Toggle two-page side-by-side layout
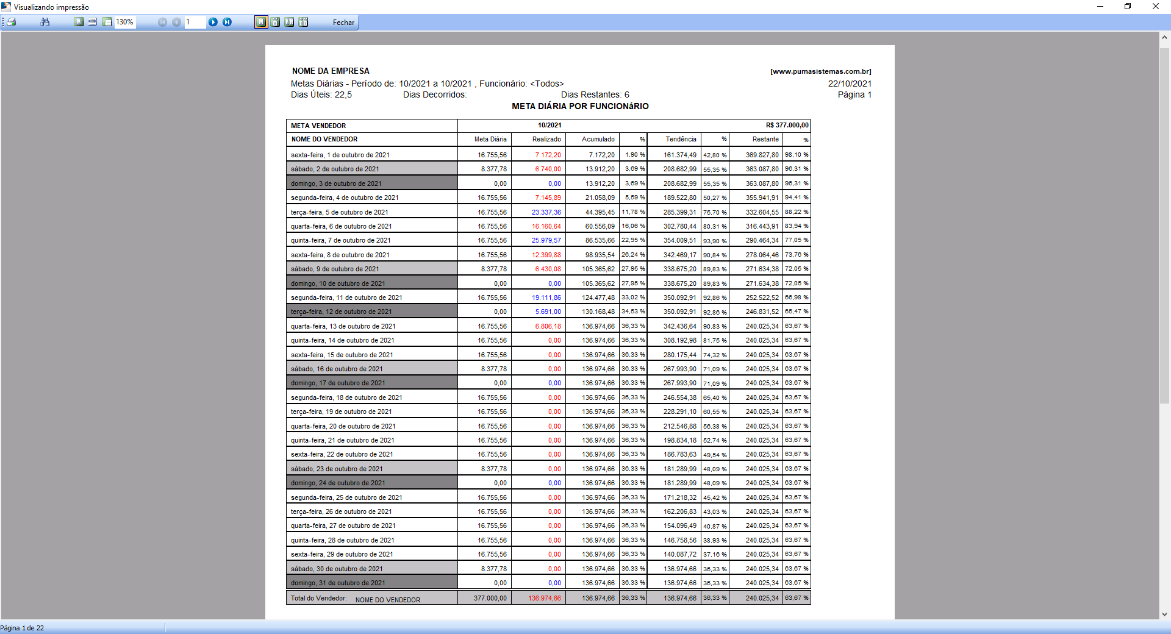Screen dimensions: 1171x634 point(289,22)
